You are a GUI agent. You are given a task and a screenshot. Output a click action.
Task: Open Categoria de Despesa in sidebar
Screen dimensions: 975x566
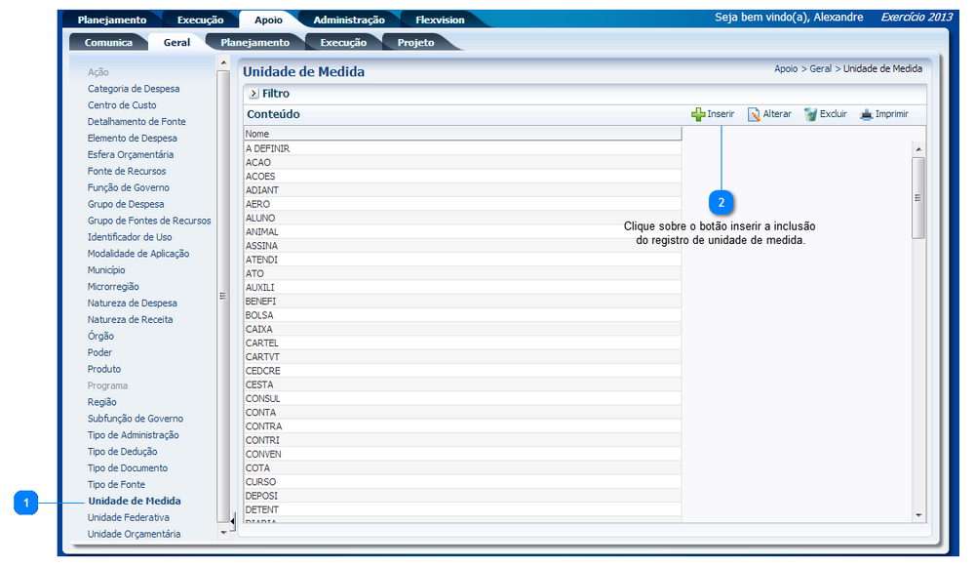pos(134,89)
